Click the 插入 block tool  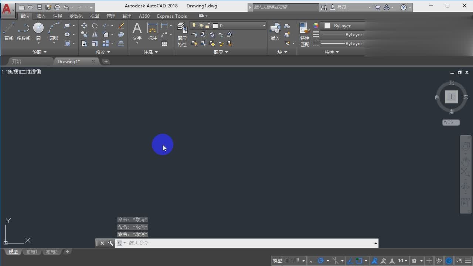tap(275, 31)
